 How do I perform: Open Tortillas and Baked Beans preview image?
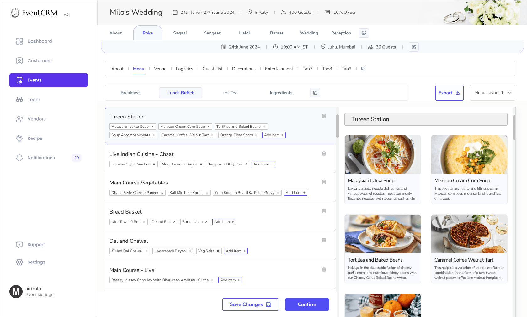click(x=383, y=234)
